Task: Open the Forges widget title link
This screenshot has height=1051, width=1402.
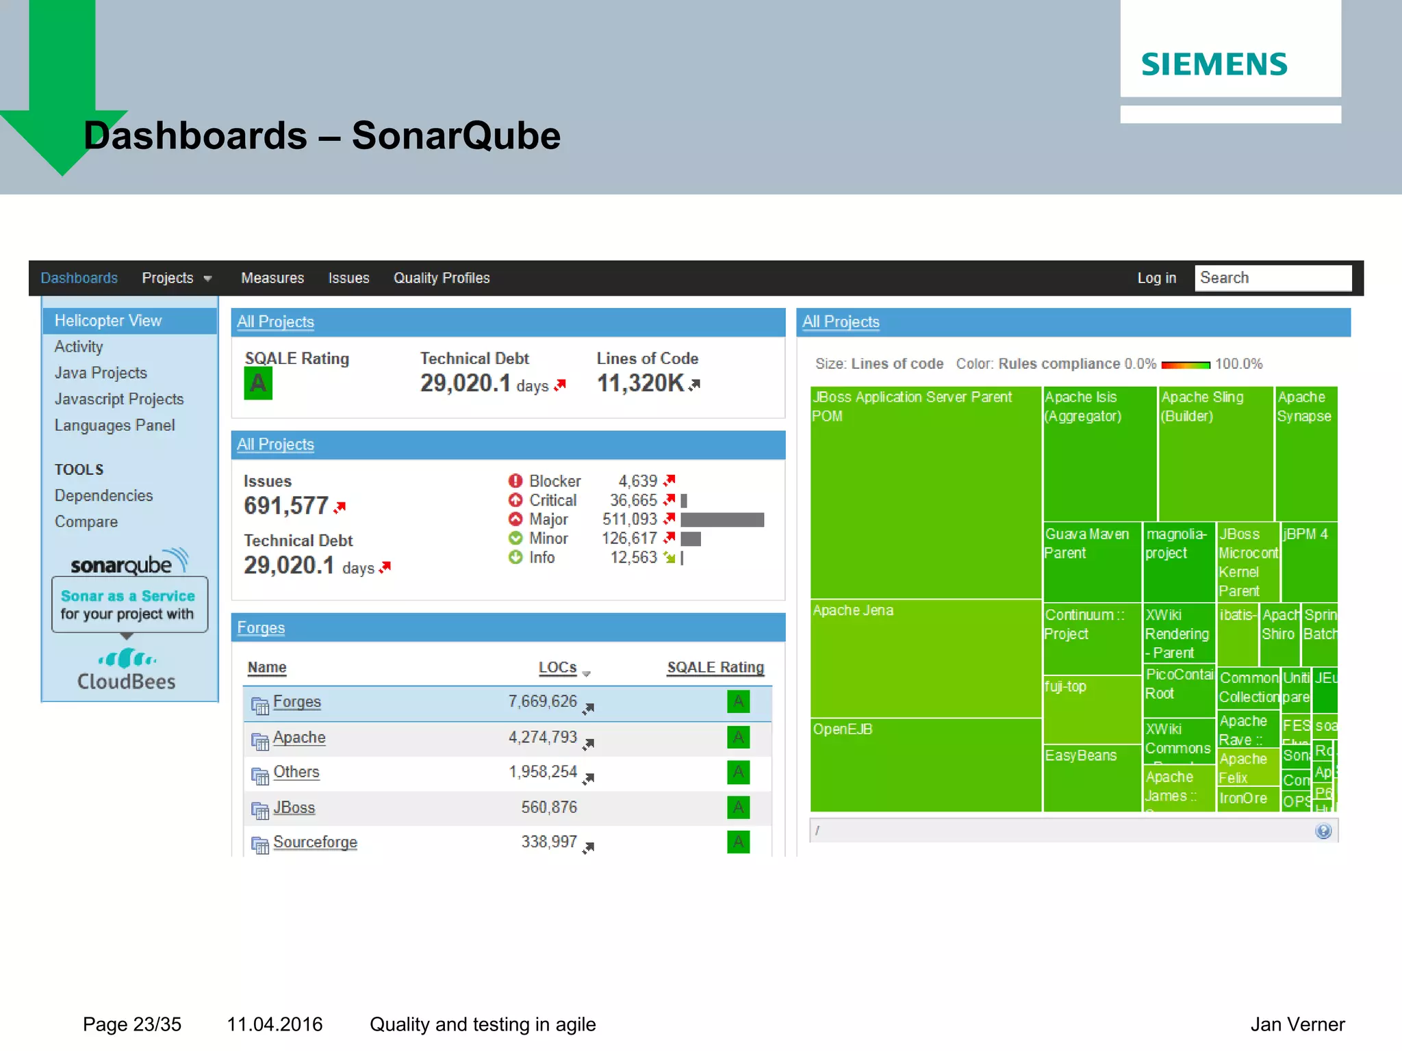Action: click(x=261, y=627)
